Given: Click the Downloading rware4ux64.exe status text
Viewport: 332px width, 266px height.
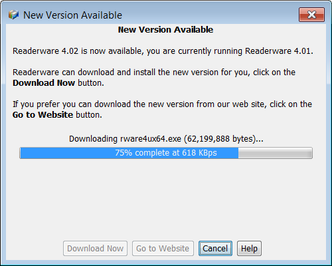Looking at the screenshot, I should (166, 139).
